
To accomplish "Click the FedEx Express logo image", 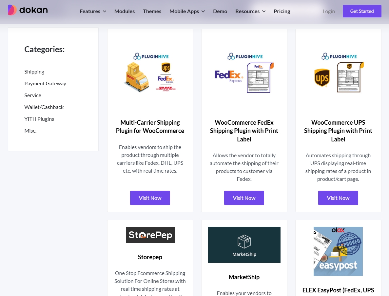I will (x=229, y=76).
